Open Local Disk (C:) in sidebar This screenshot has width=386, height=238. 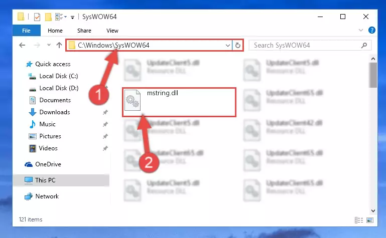point(59,76)
